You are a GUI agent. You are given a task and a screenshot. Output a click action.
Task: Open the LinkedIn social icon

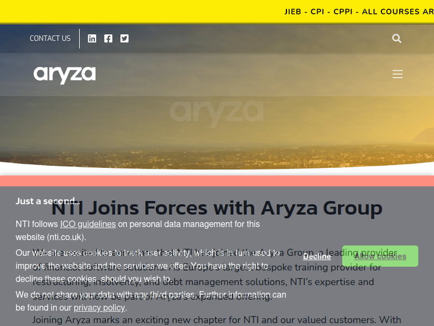(x=92, y=38)
